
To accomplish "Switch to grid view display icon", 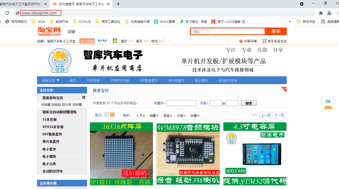I will point(112,115).
